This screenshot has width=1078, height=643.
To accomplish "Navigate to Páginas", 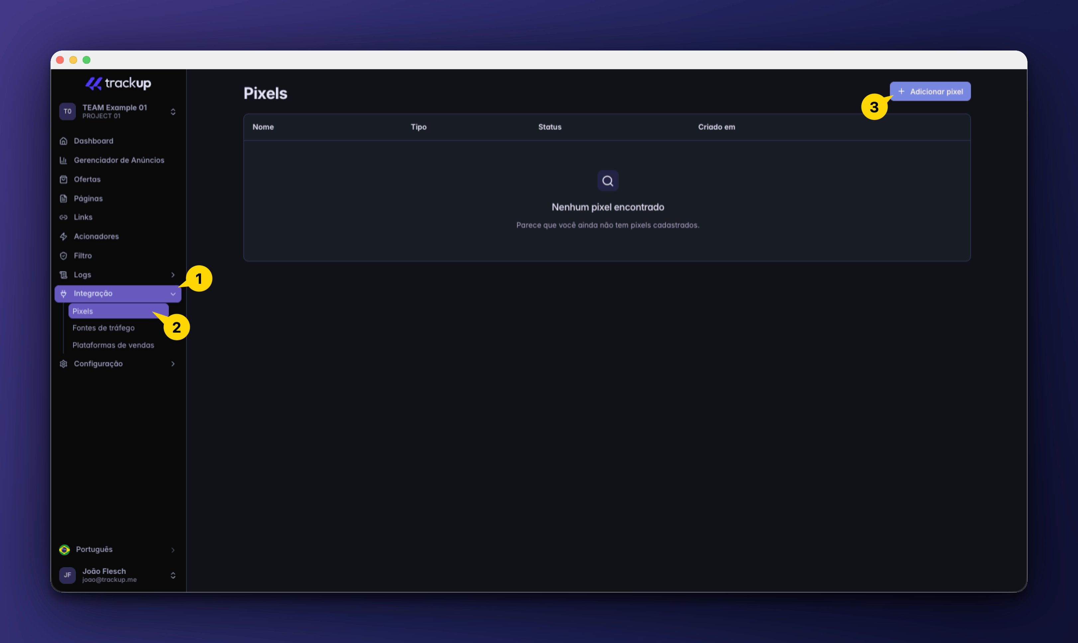I will click(x=118, y=198).
